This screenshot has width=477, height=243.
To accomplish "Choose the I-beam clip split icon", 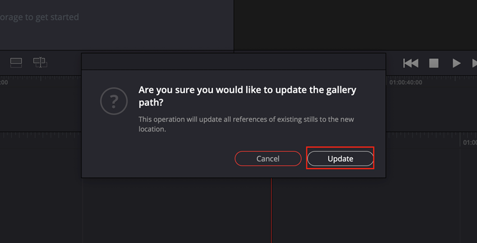I will point(40,63).
